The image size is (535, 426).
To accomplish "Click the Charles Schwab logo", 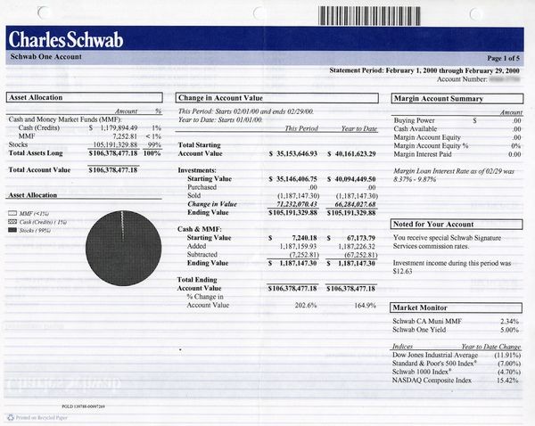I will (66, 39).
